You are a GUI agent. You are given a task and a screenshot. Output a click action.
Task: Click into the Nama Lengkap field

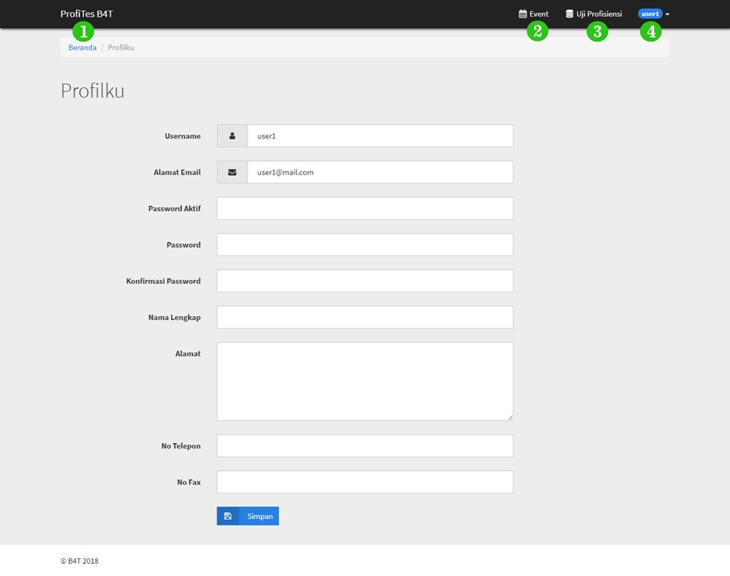coord(364,317)
